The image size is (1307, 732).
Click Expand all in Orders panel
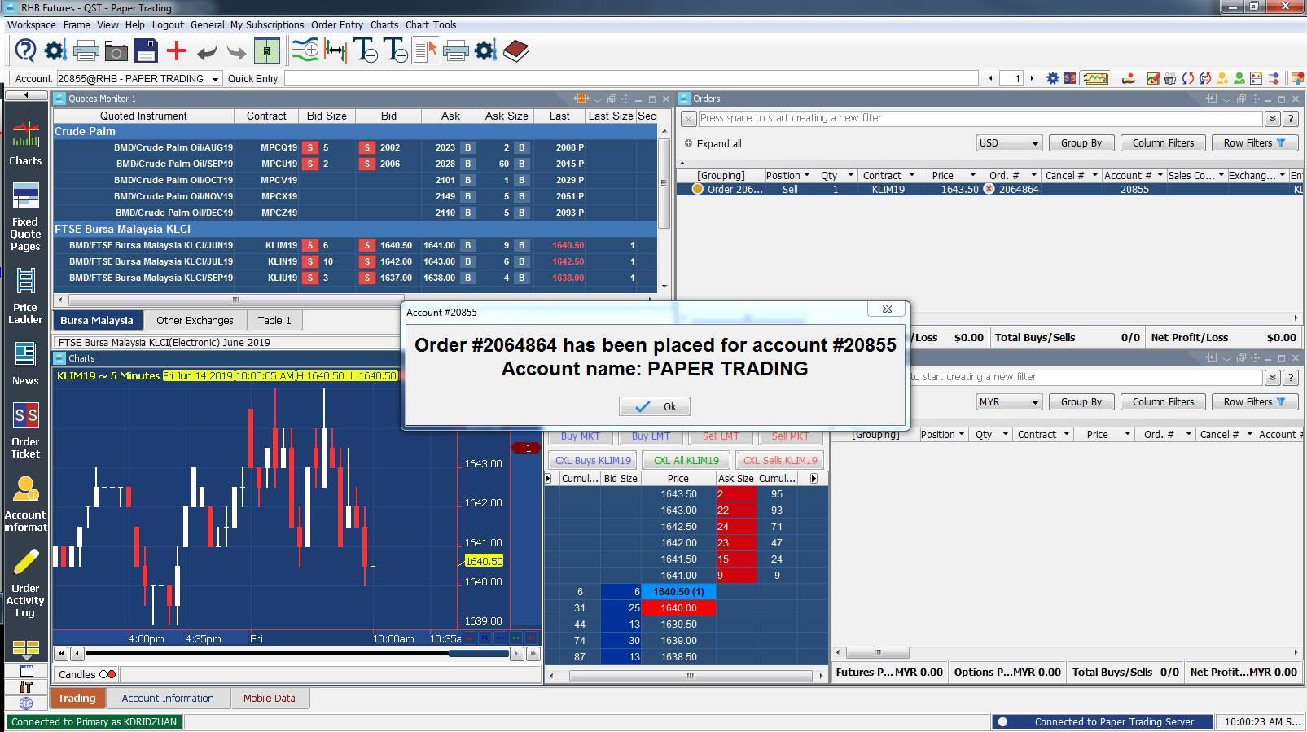[x=713, y=143]
